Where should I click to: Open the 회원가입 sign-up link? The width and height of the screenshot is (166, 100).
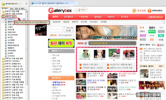click(x=53, y=35)
